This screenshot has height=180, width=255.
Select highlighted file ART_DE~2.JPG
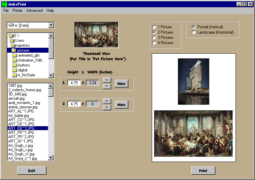[x=28, y=128]
